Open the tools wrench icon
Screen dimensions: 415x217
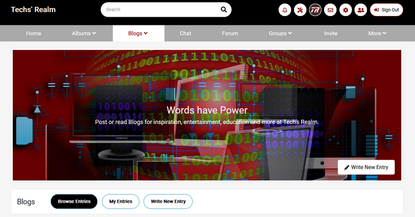(x=300, y=10)
